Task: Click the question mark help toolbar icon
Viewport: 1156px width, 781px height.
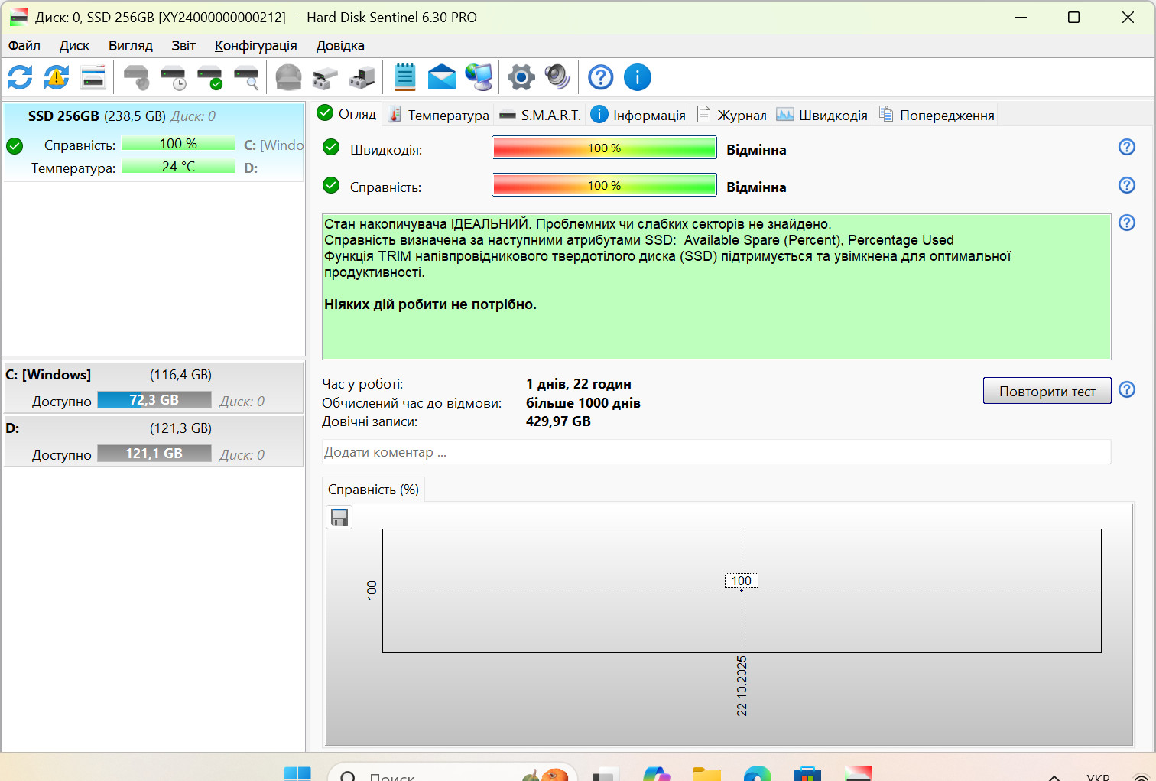Action: click(601, 77)
